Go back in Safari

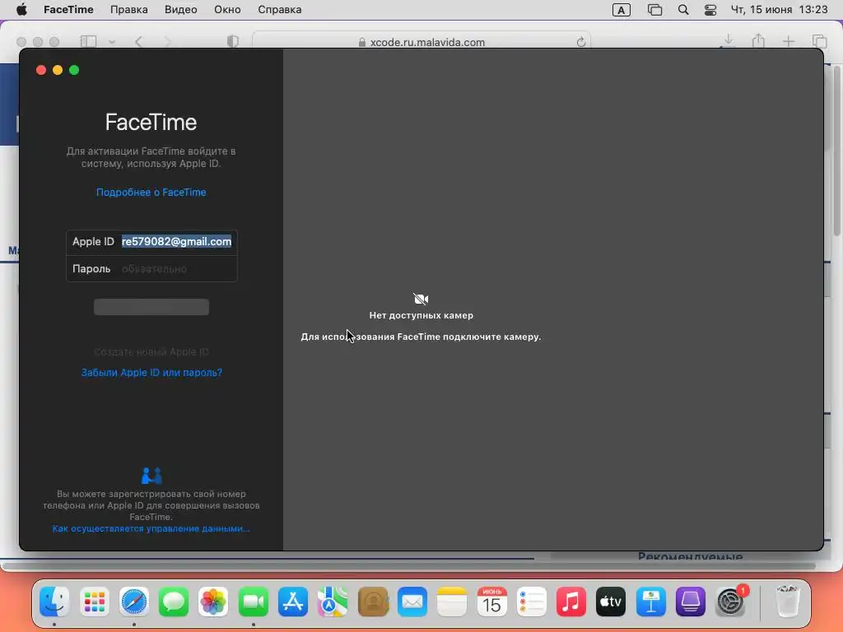[x=138, y=41]
